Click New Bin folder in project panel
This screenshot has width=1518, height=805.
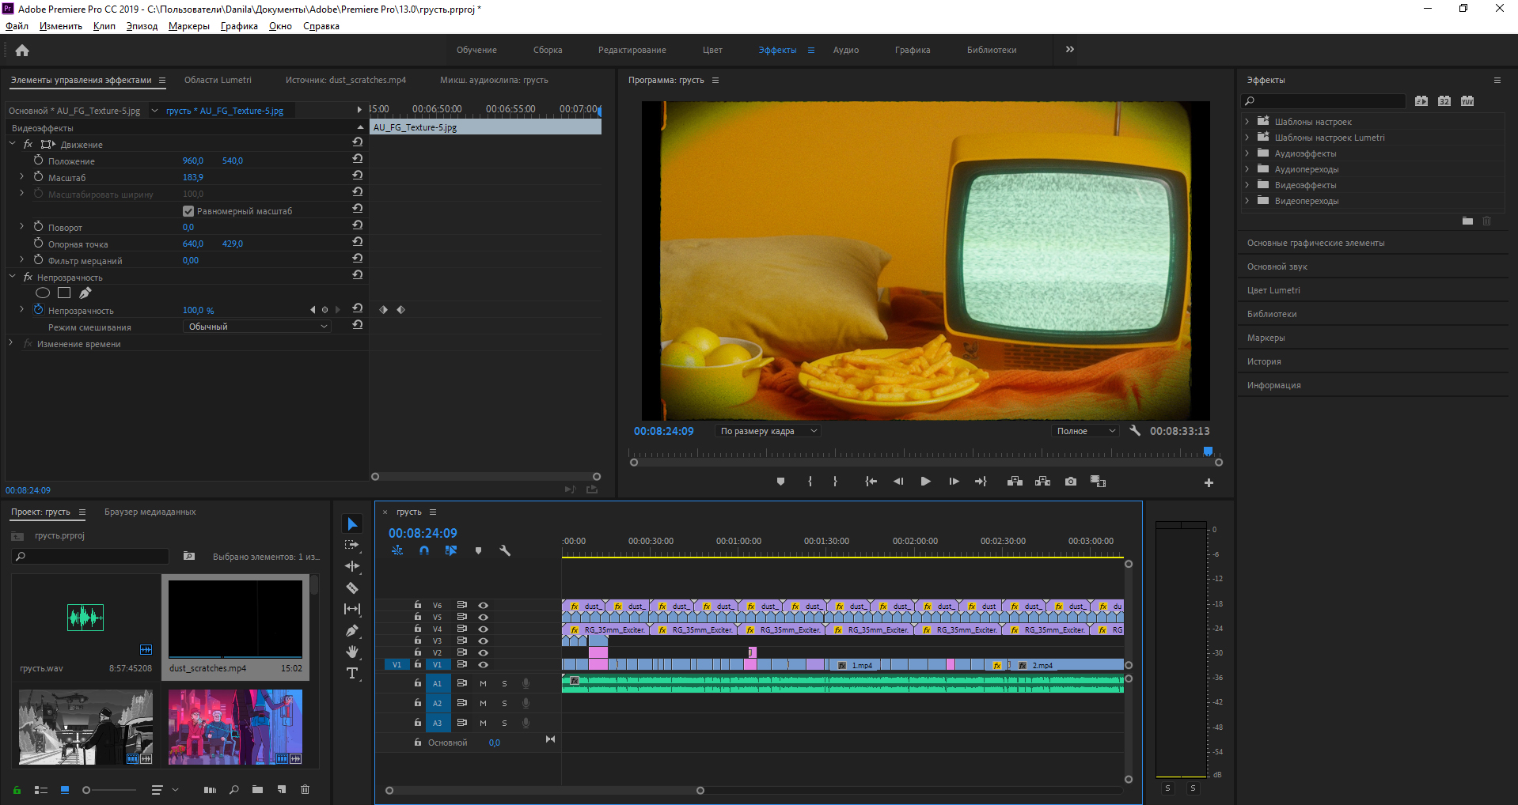click(x=257, y=790)
